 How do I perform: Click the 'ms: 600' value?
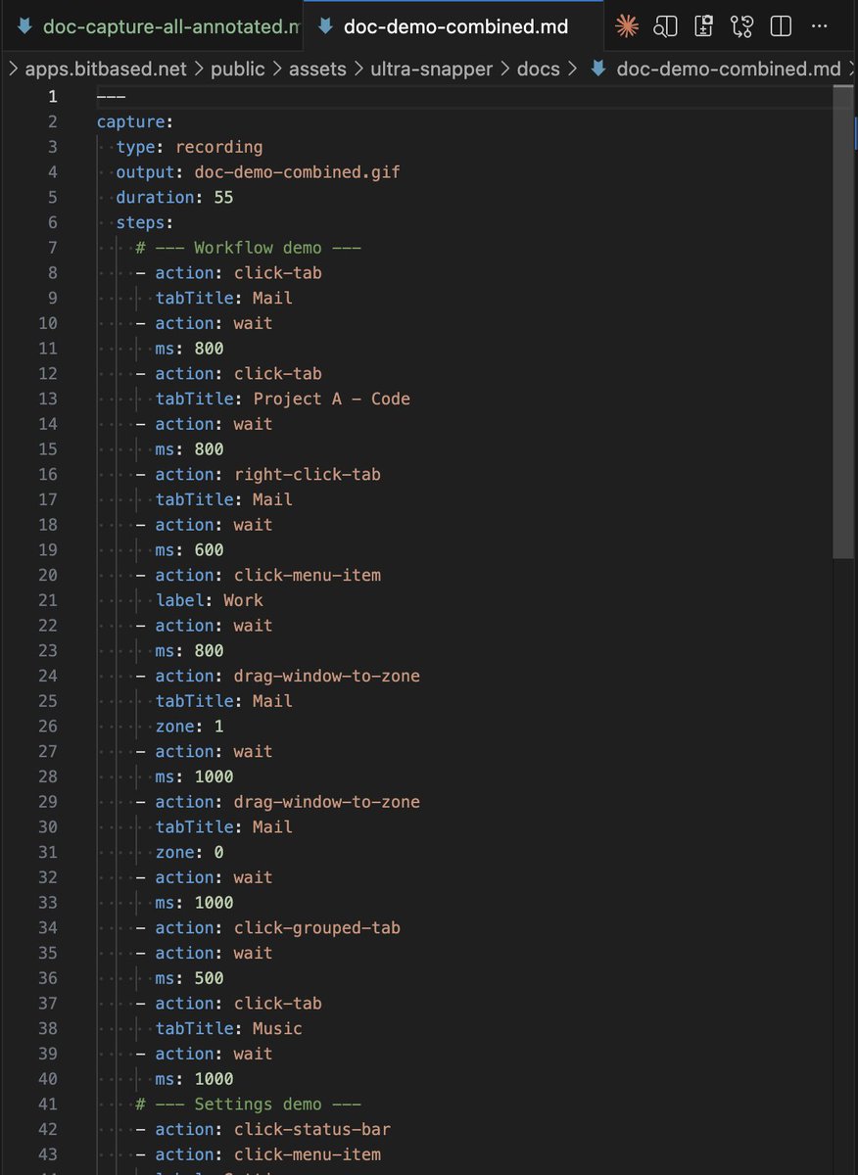(209, 550)
